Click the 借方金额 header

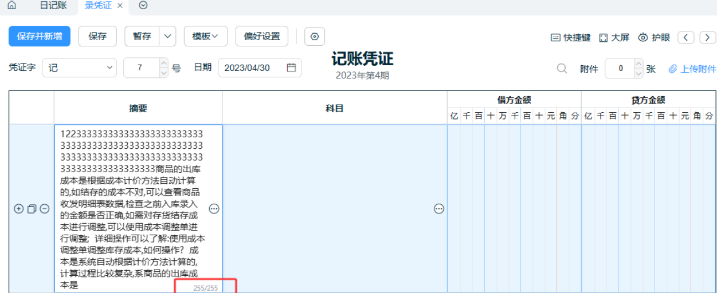pos(514,100)
